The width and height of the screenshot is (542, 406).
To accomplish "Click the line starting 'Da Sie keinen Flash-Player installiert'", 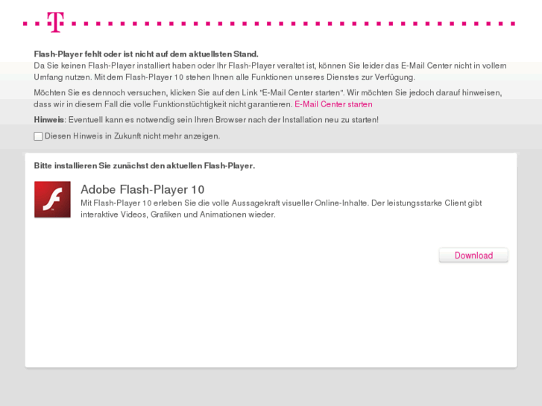I will point(271,66).
